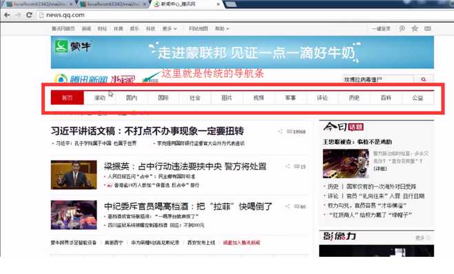
Task: Open 腾讯网首页 link in top bar
Action: click(x=63, y=29)
